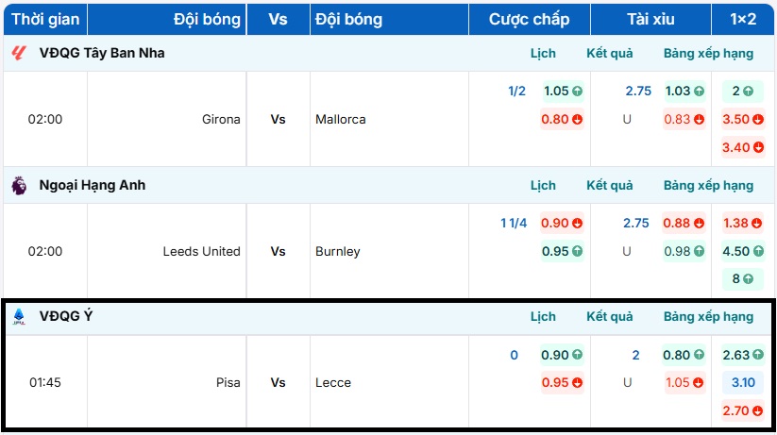Viewport: 777px width, 435px height.
Task: Pick the 3.10 odds in Pisa 1×2 column
Action: 742,382
